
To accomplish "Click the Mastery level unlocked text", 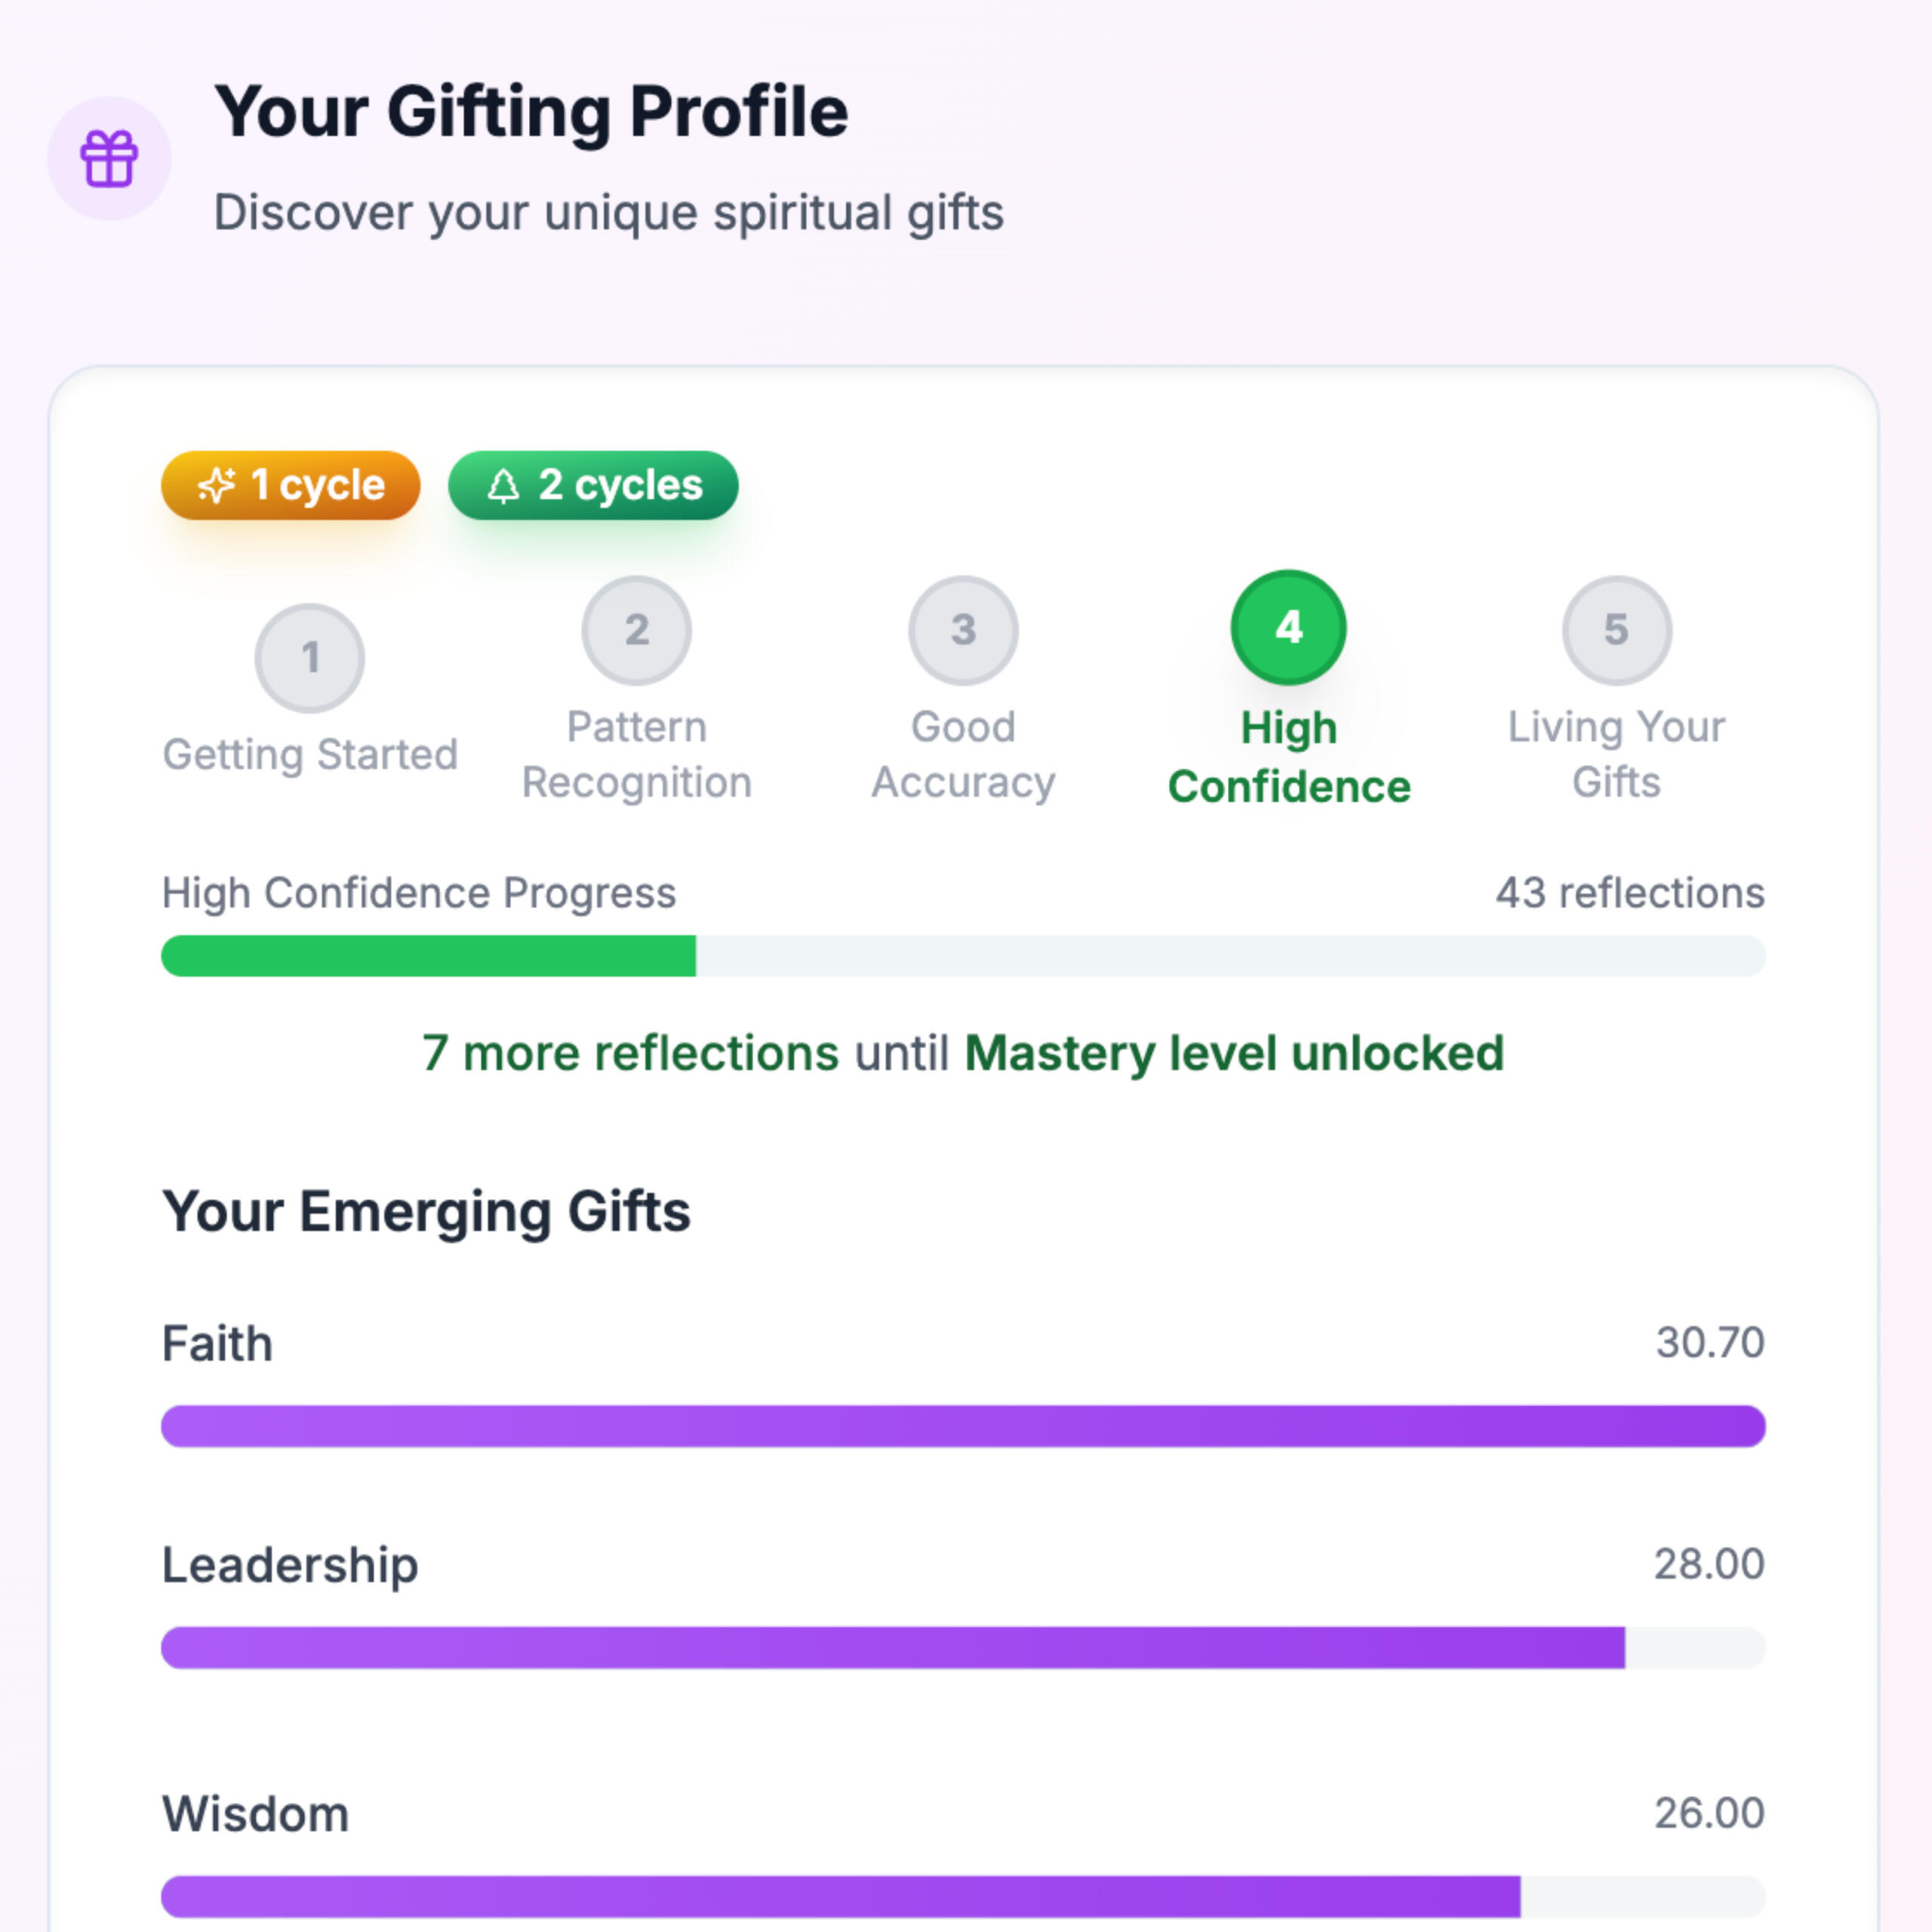I will point(1233,1053).
